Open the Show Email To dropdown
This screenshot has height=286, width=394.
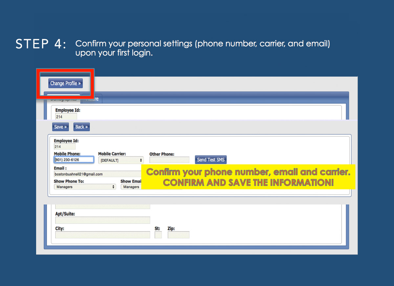point(131,187)
